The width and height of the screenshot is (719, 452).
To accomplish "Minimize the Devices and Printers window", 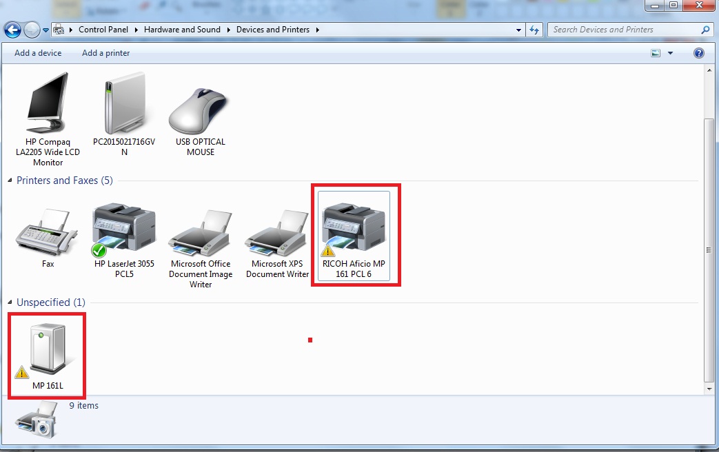I will pyautogui.click(x=654, y=6).
